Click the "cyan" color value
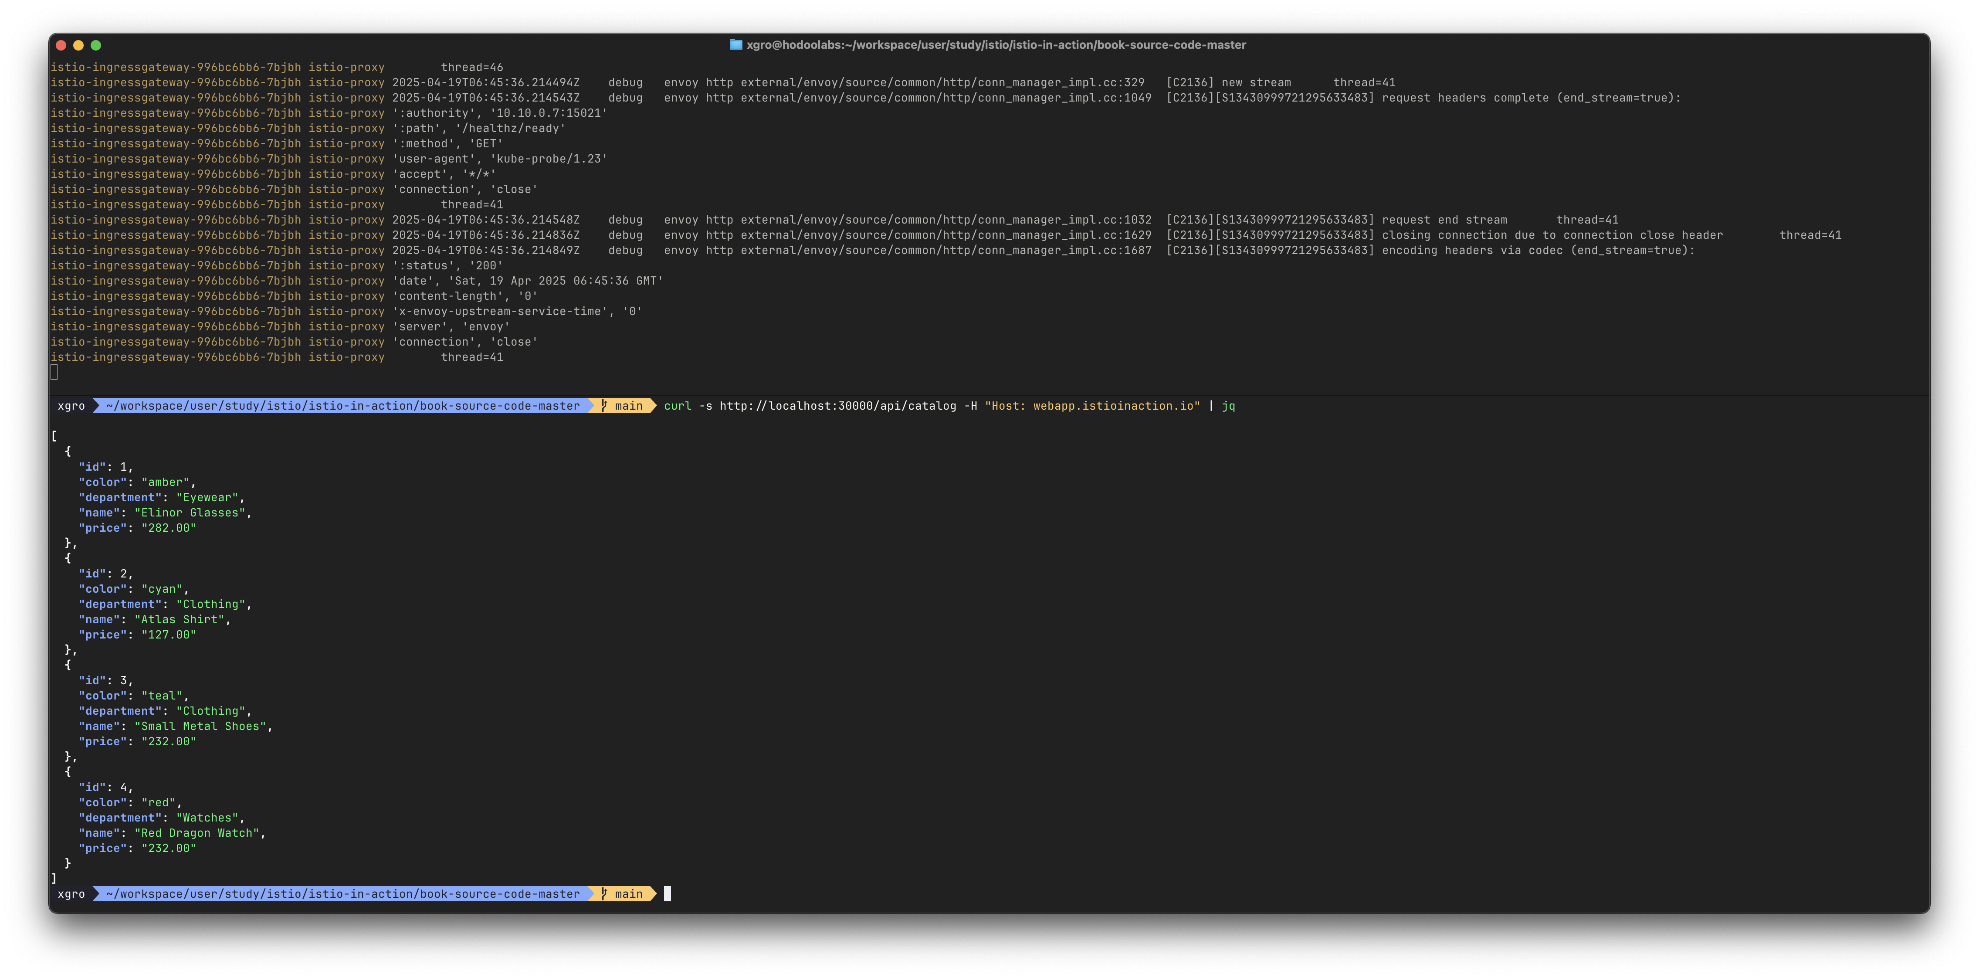Viewport: 1979px width, 978px height. click(x=162, y=588)
